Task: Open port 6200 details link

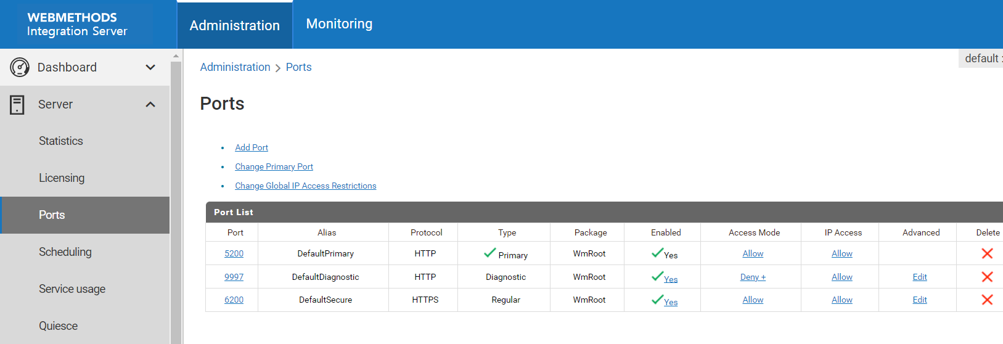Action: 234,300
